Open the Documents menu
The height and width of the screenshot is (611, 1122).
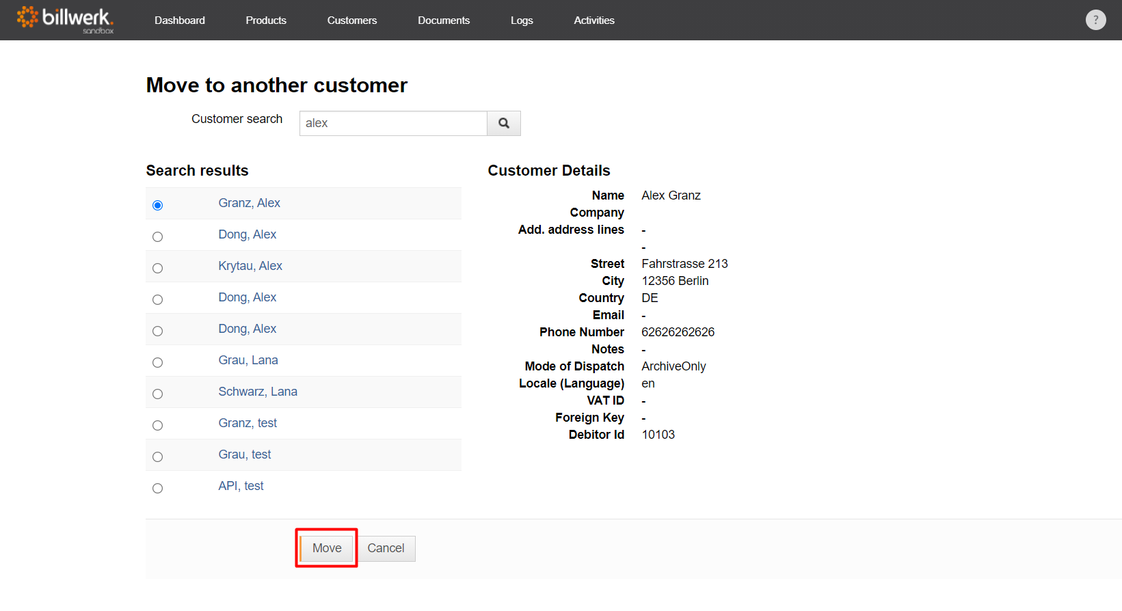point(444,21)
